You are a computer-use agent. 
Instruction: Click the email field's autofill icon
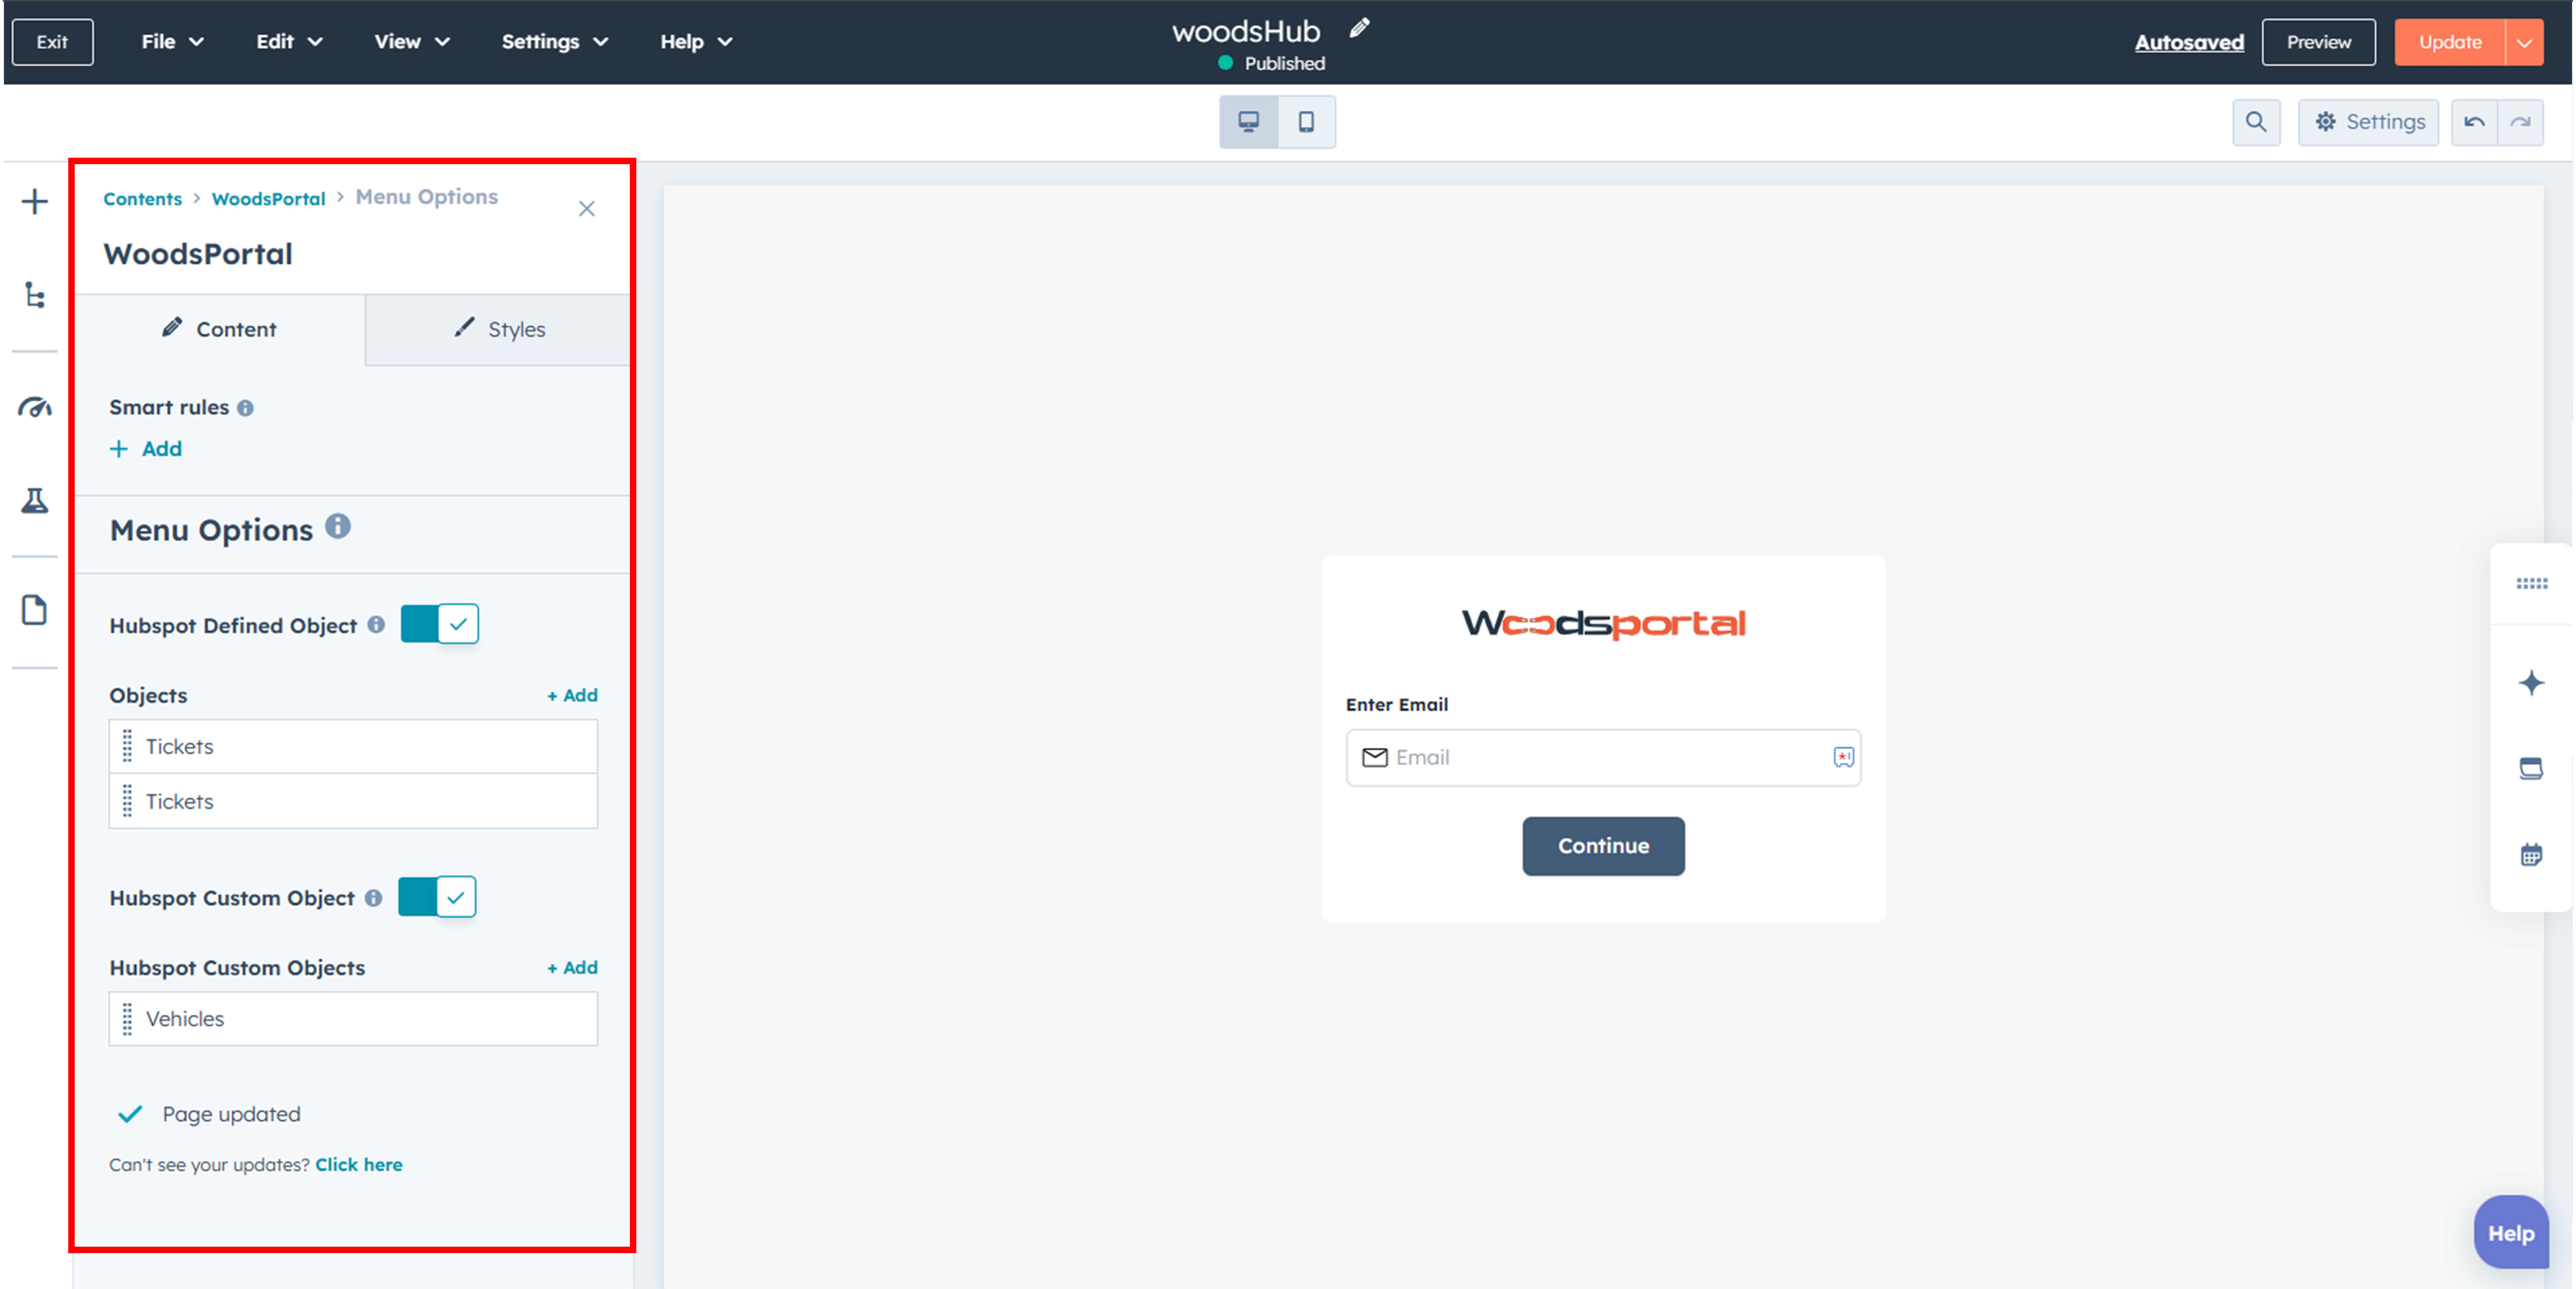click(x=1844, y=757)
